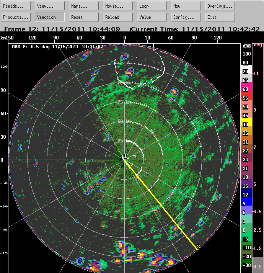
Task: Reload the radar data
Action: tap(118, 17)
